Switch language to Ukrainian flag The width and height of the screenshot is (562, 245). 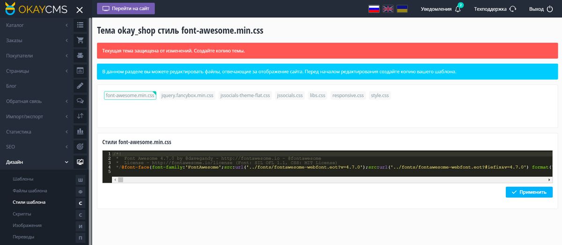402,9
